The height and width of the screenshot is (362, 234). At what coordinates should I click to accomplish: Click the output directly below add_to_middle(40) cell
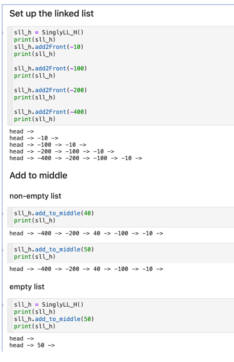tap(86, 234)
